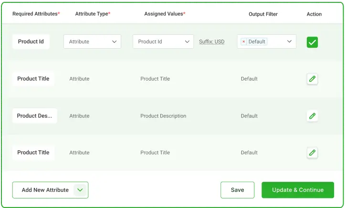
Task: Edit the first Product Title row
Action: (312, 79)
